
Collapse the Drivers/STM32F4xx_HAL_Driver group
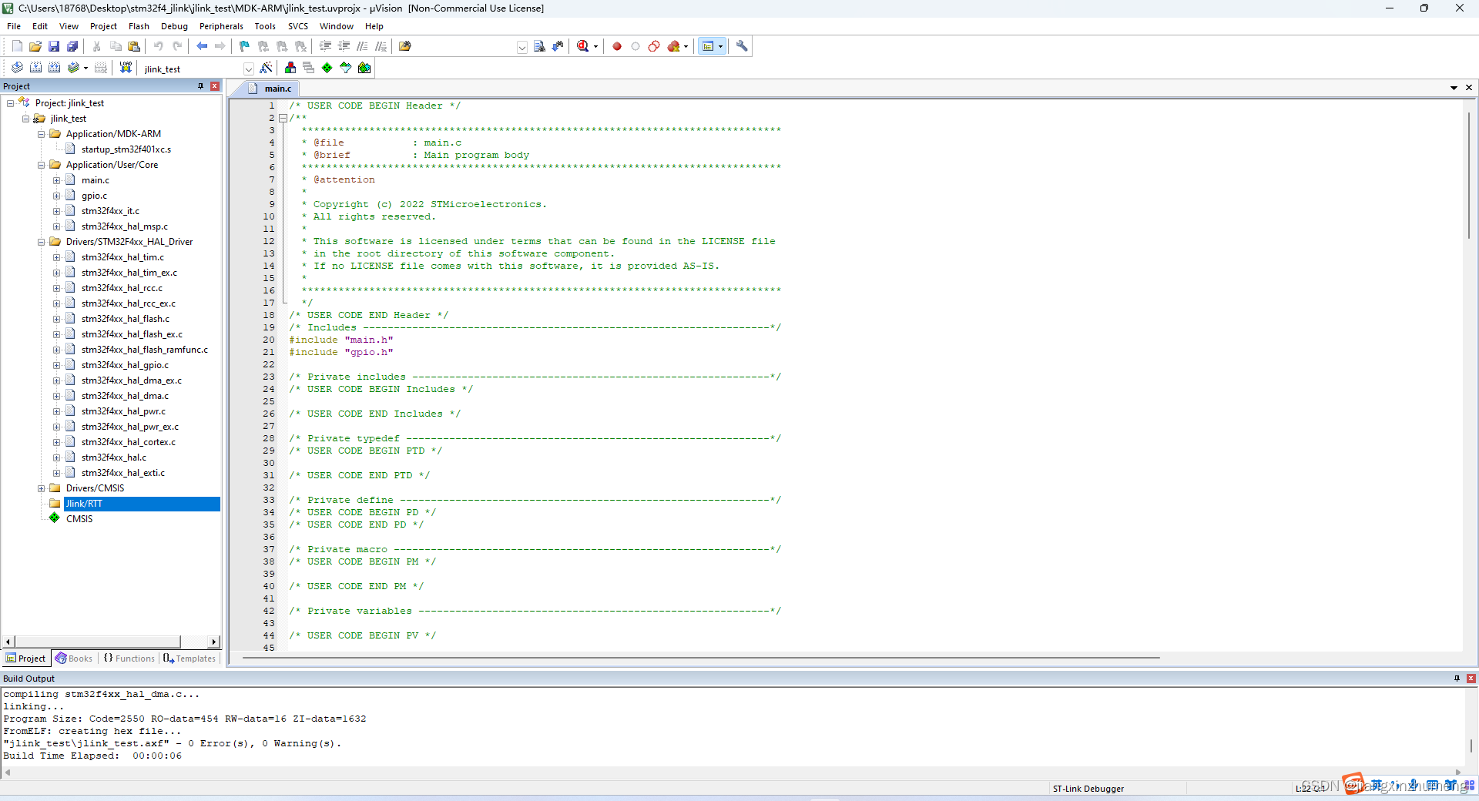(x=41, y=241)
